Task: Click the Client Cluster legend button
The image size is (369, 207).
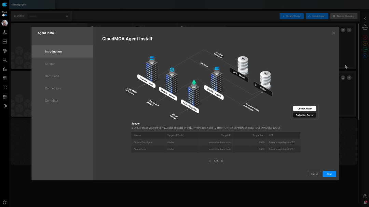Action: point(304,108)
